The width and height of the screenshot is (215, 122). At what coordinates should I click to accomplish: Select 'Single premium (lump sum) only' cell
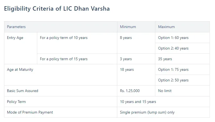point(163,112)
